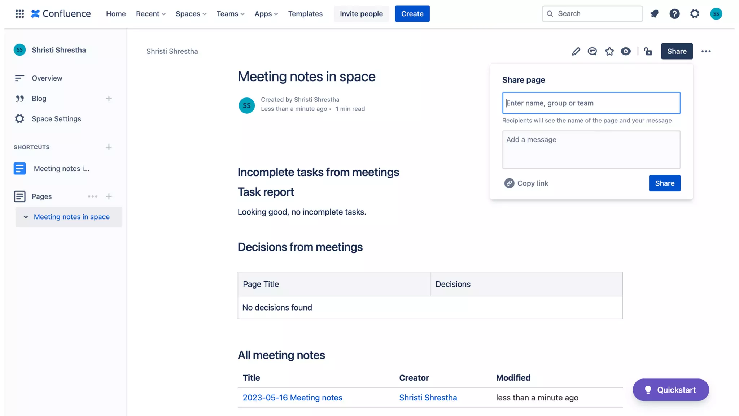View notifications bell icon
This screenshot has width=739, height=416.
[654, 14]
